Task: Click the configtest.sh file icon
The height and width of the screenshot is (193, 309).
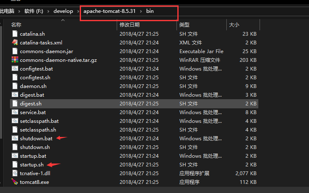Action: (15, 77)
